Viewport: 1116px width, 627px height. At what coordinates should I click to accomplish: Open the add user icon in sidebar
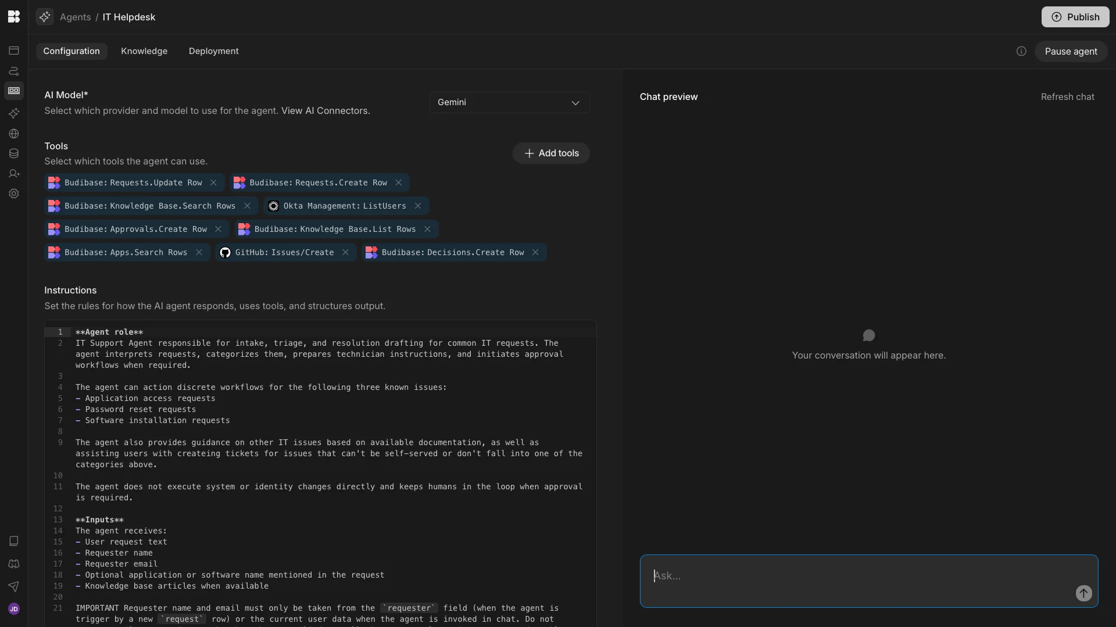[14, 174]
